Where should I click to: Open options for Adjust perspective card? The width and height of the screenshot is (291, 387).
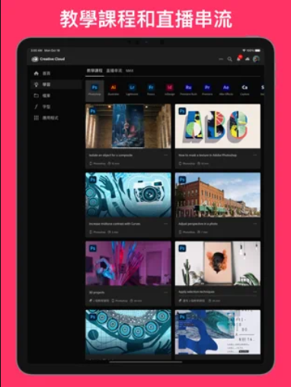pos(255,224)
